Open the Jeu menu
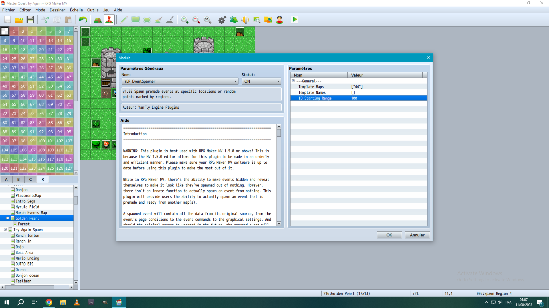The image size is (549, 308). 106,10
